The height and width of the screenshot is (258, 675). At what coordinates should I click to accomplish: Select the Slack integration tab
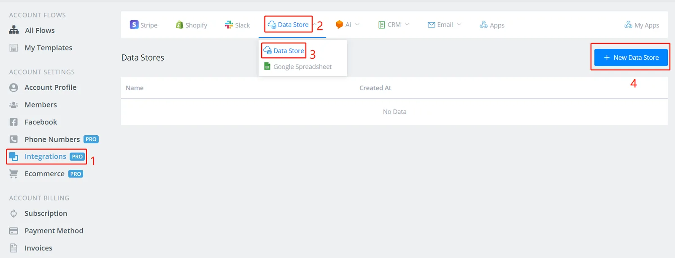pyautogui.click(x=237, y=25)
